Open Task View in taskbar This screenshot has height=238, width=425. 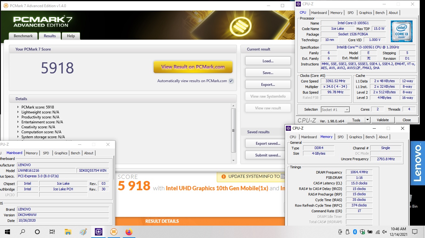point(52,231)
